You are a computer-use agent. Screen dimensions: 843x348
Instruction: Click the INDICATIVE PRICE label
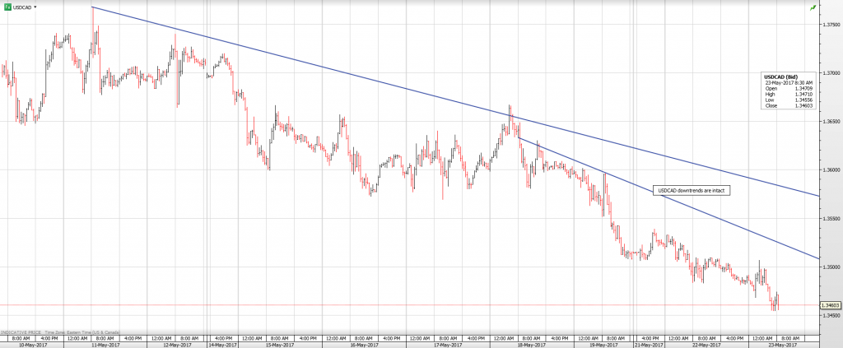(20, 331)
